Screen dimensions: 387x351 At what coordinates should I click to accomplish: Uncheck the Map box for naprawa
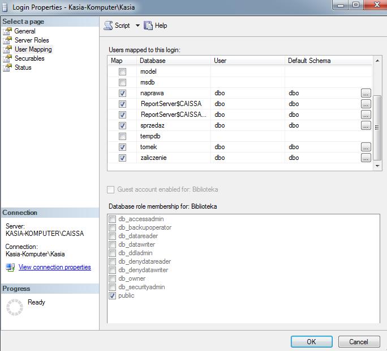(122, 93)
